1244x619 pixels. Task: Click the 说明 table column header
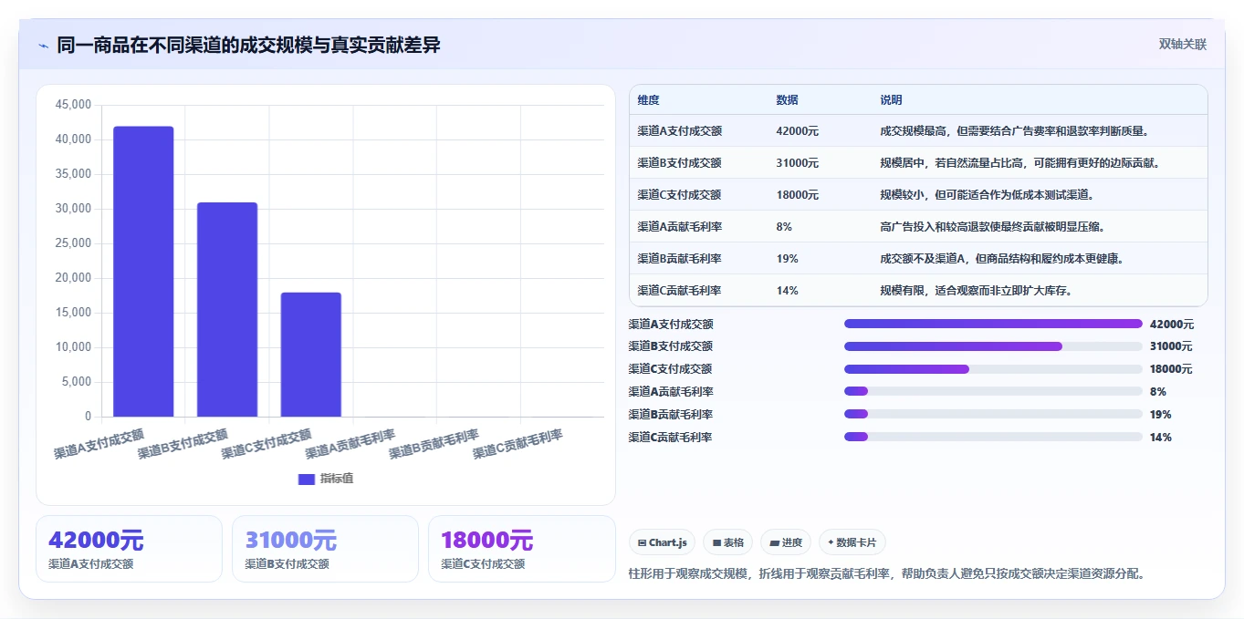891,99
